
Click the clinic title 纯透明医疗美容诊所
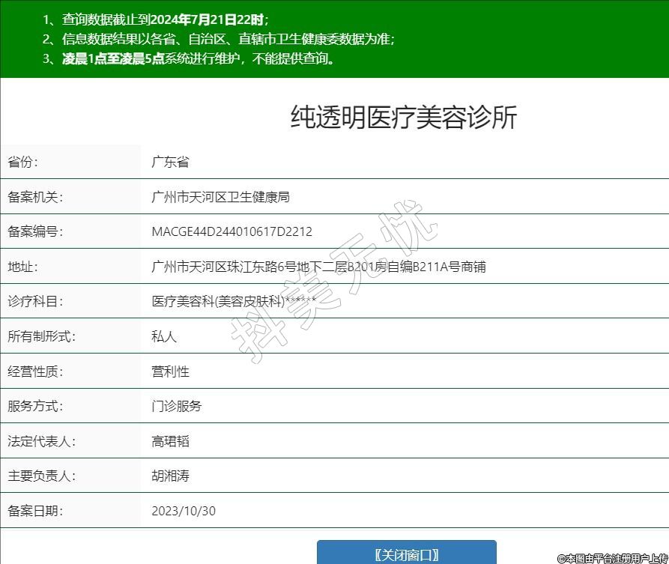(403, 118)
